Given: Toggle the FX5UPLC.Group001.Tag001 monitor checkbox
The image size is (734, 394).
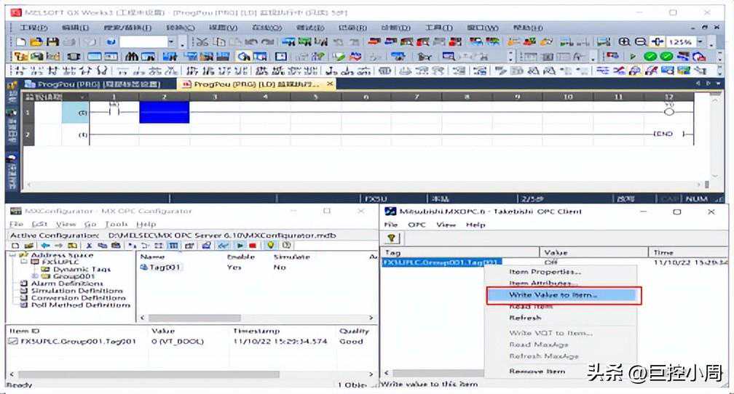Looking at the screenshot, I should click(13, 342).
